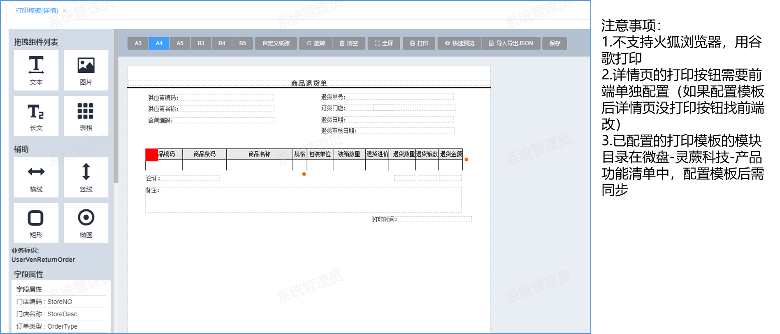The height and width of the screenshot is (334, 780).
Task: Click the 旋转 rotate button
Action: point(316,43)
